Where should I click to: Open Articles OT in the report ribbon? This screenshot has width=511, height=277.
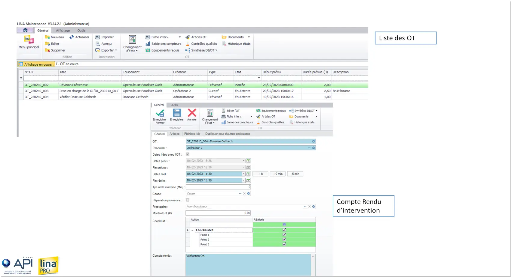click(266, 117)
